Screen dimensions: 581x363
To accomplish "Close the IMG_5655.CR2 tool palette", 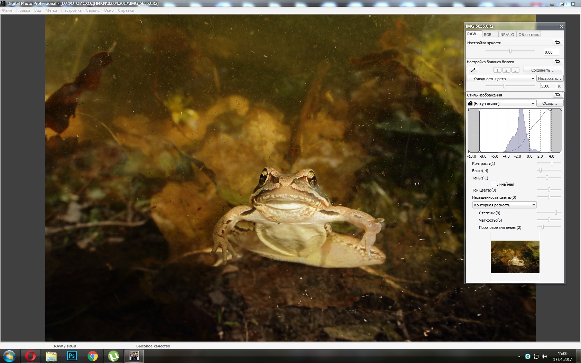I will (x=561, y=26).
